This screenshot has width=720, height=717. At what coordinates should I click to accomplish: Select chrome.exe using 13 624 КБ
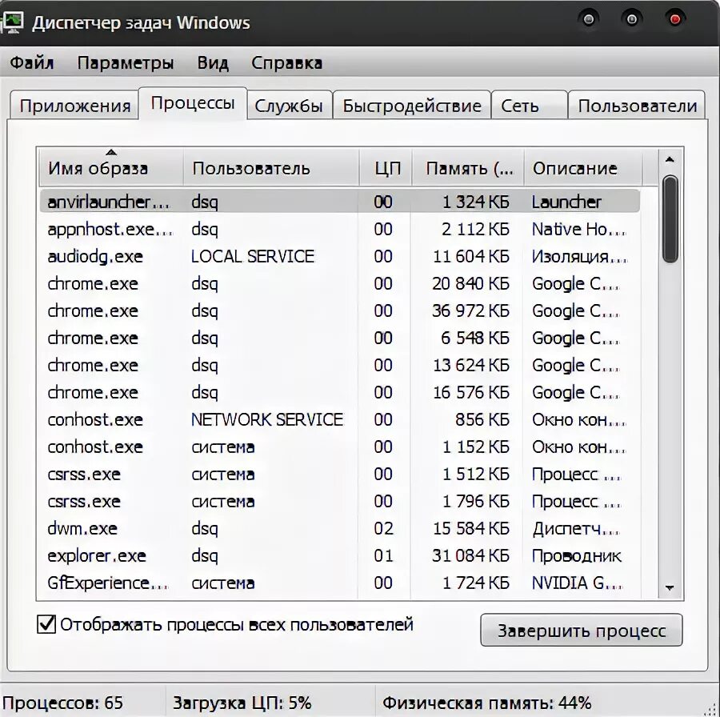tap(340, 365)
